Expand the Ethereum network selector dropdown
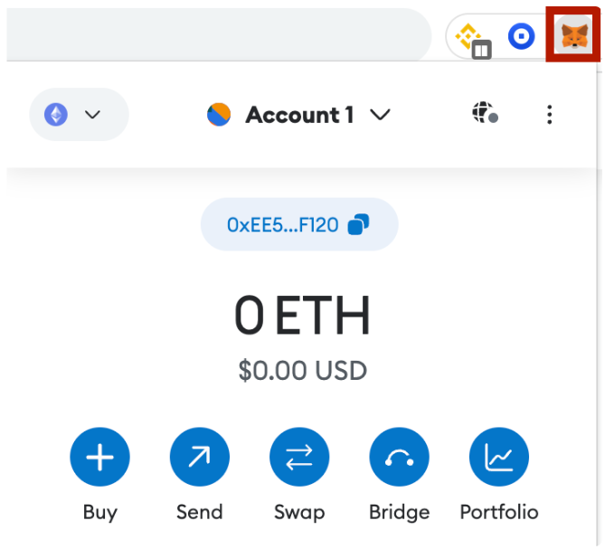605x549 pixels. (79, 115)
